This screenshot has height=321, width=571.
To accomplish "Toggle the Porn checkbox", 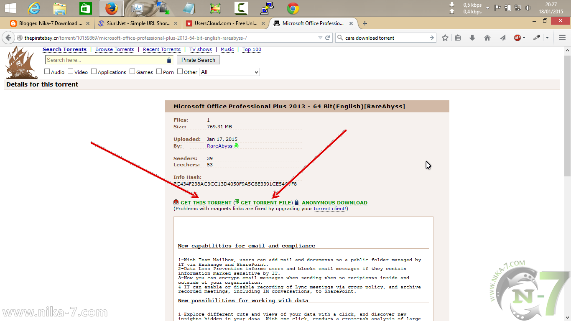I will point(159,71).
